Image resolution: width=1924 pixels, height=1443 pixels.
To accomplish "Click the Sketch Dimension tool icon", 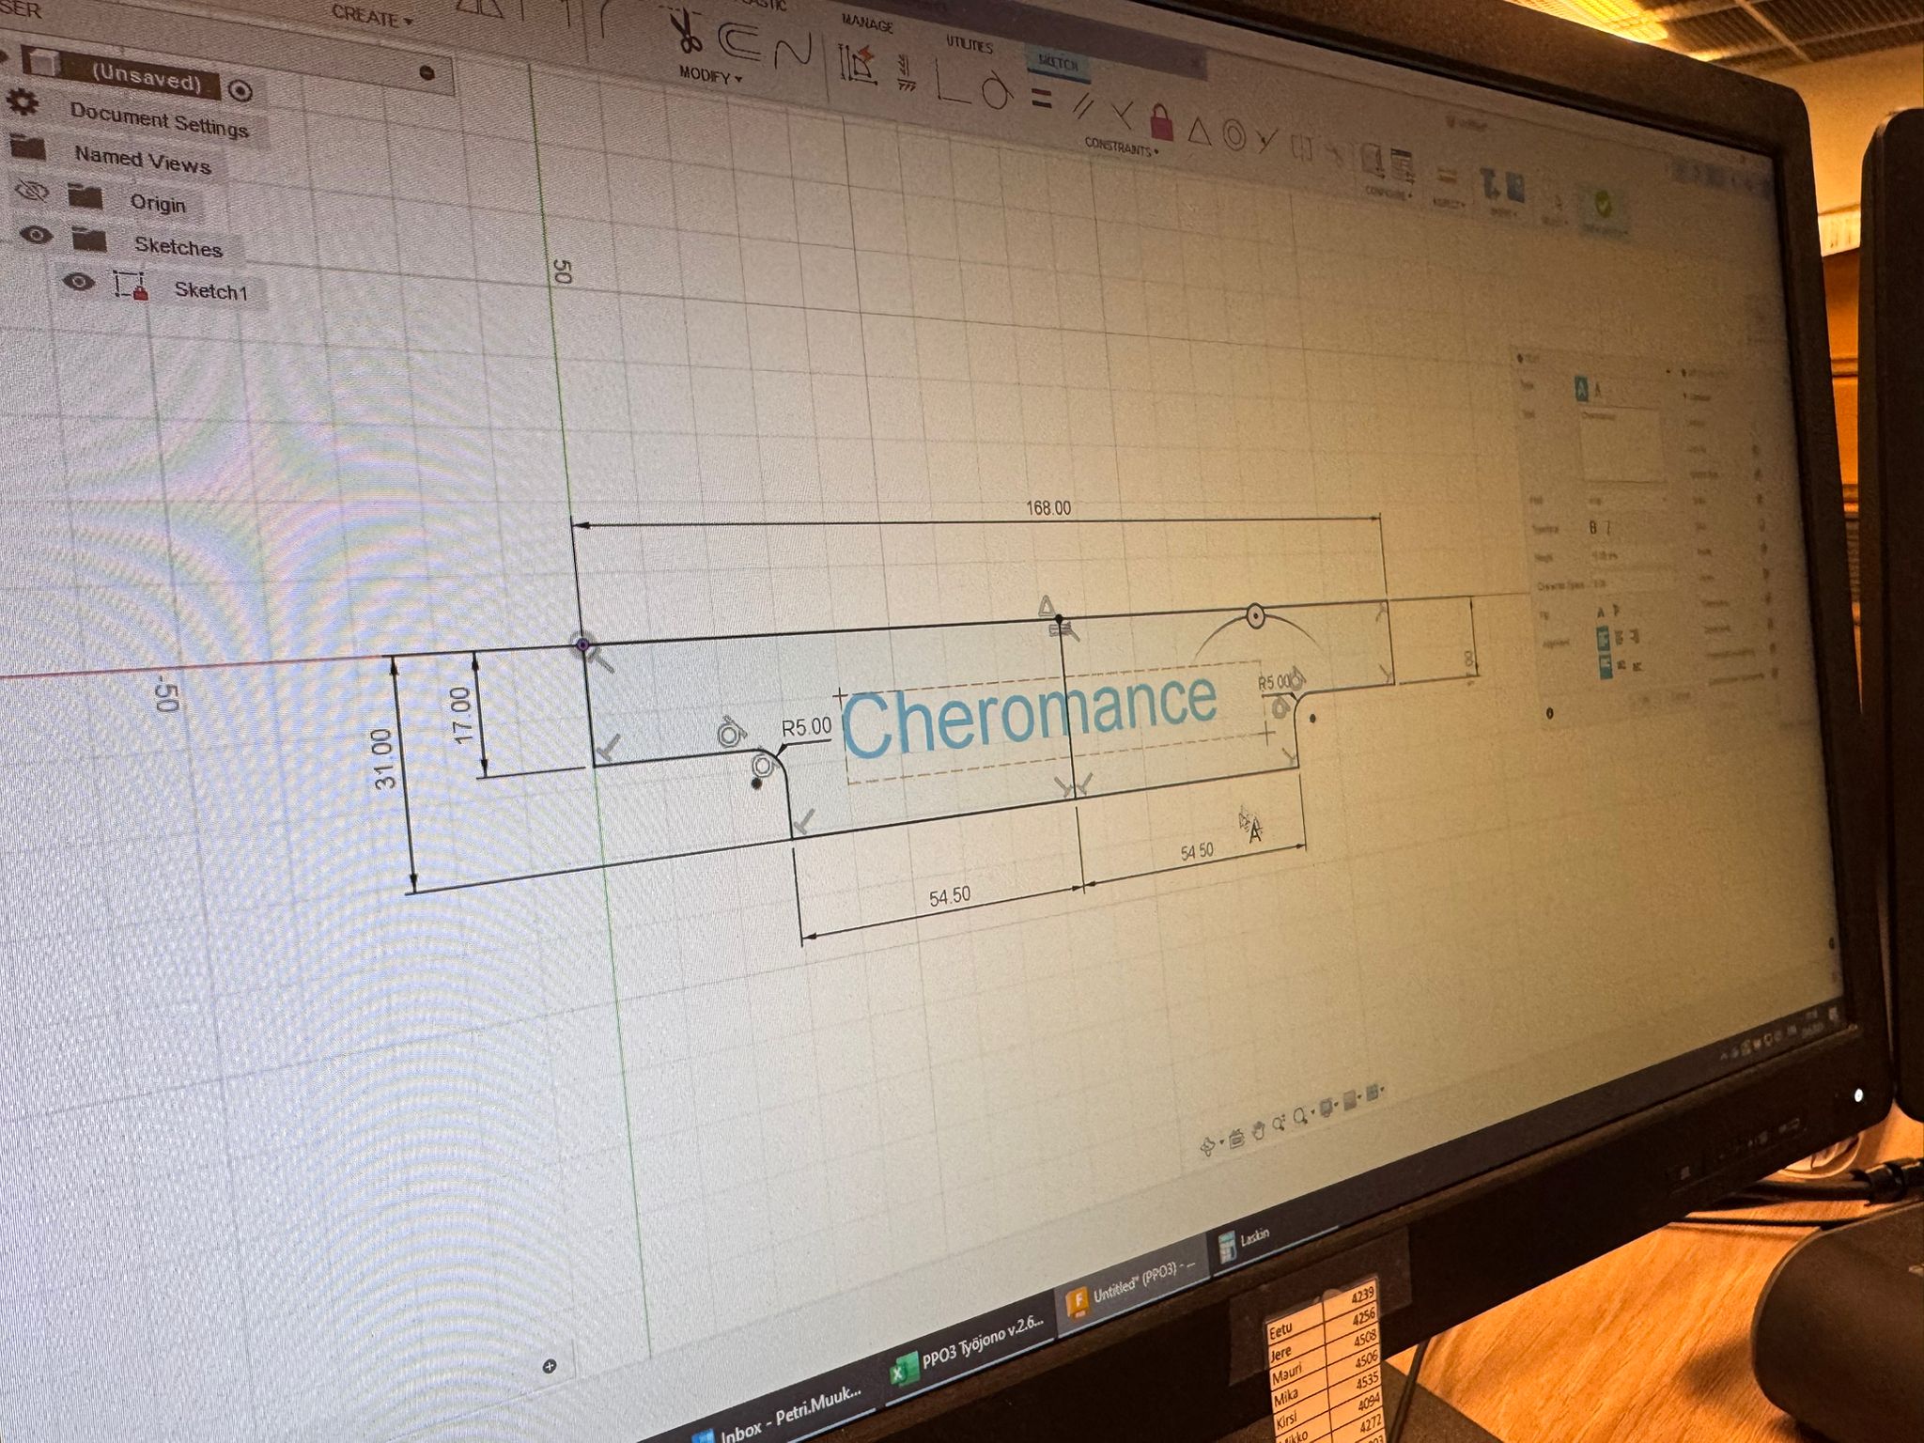I will pos(859,64).
